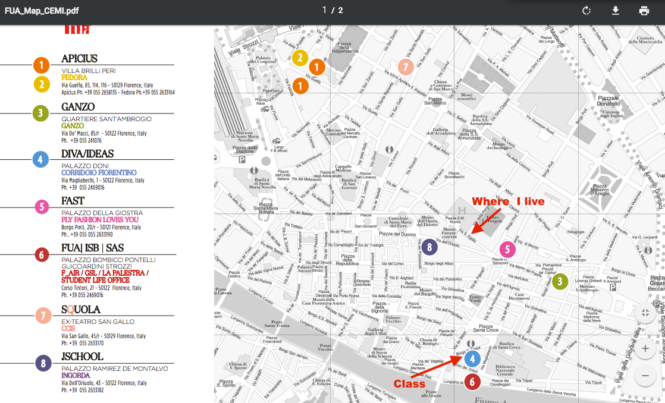Screen dimensions: 665x403
Task: Click red marker 6 on the map
Action: tap(472, 382)
